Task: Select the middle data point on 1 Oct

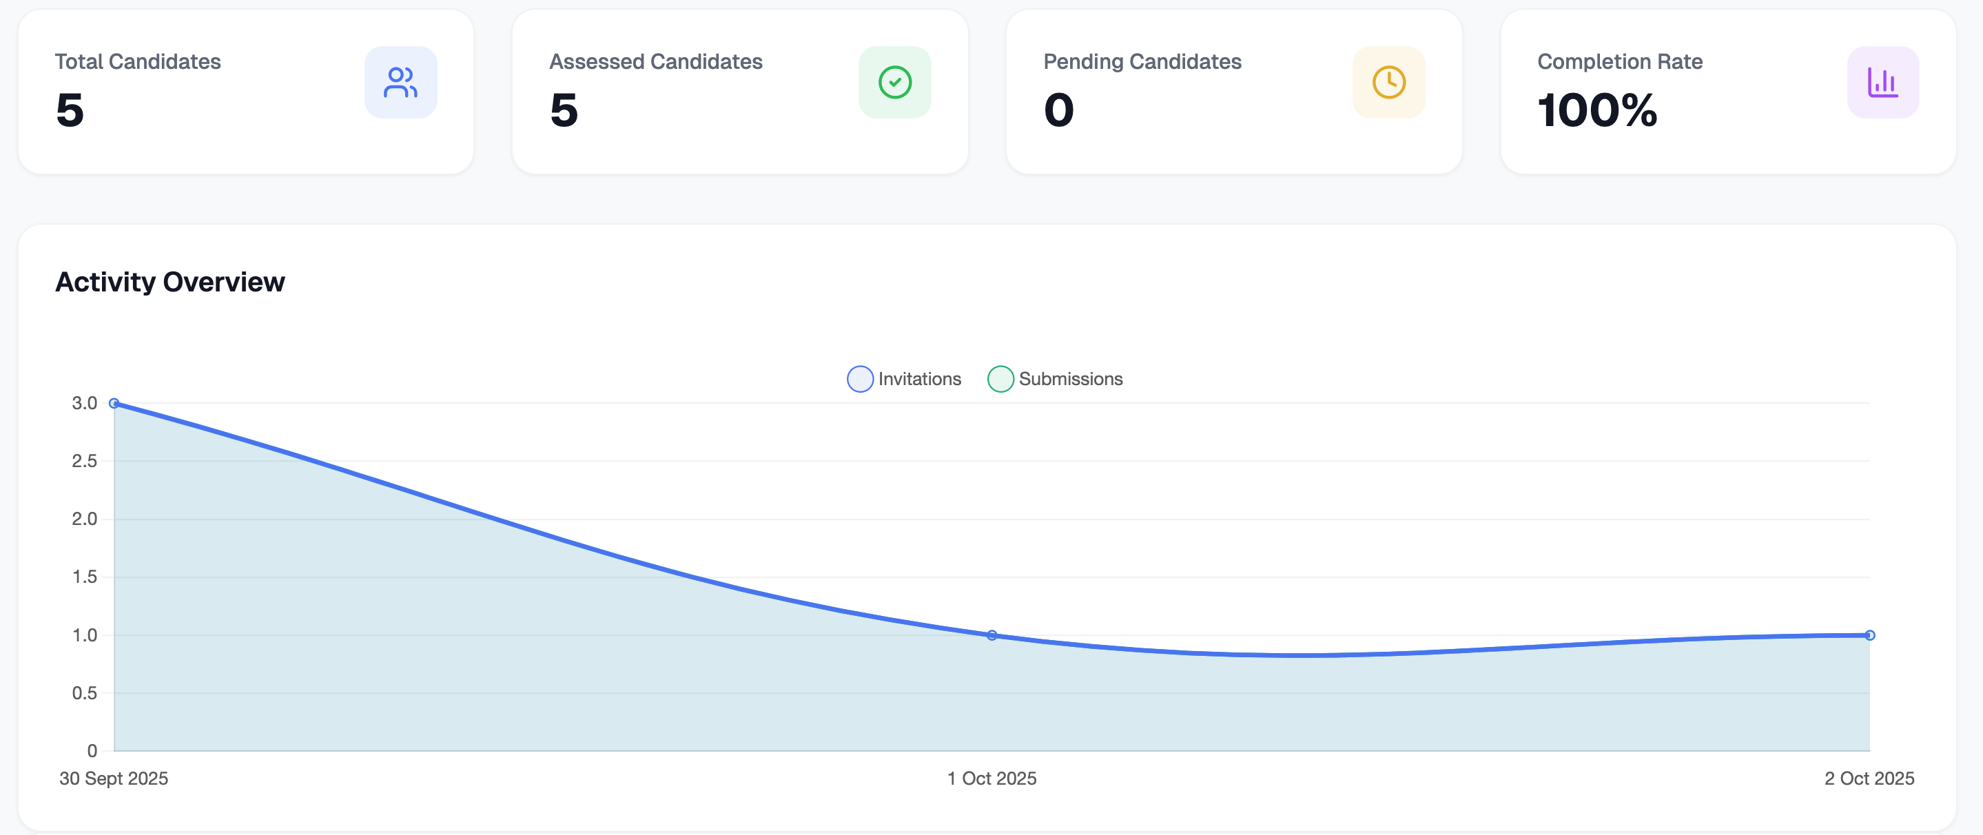Action: click(991, 634)
